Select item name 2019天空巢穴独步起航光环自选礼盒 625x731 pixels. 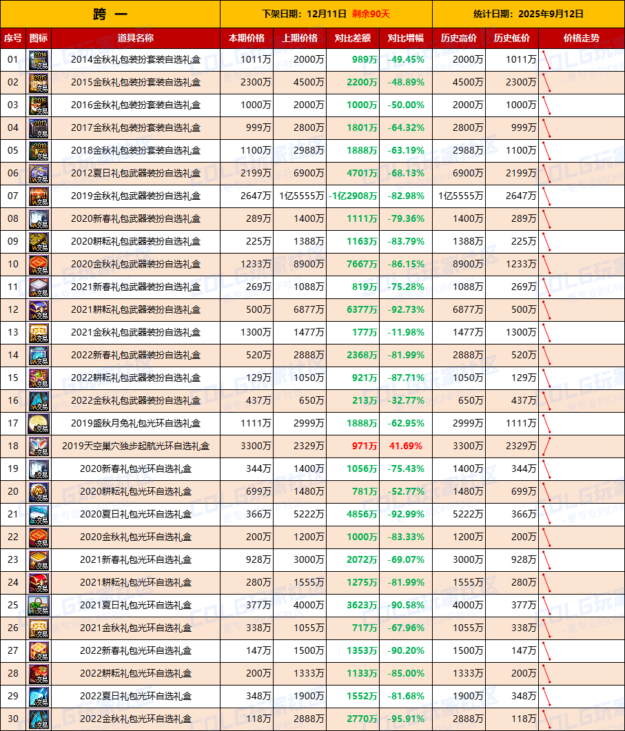coord(136,446)
